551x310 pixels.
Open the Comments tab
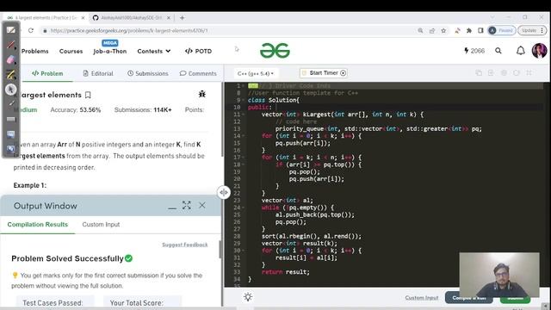pyautogui.click(x=198, y=73)
